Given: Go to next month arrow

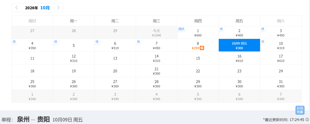Looking at the screenshot, I should click(58, 8).
